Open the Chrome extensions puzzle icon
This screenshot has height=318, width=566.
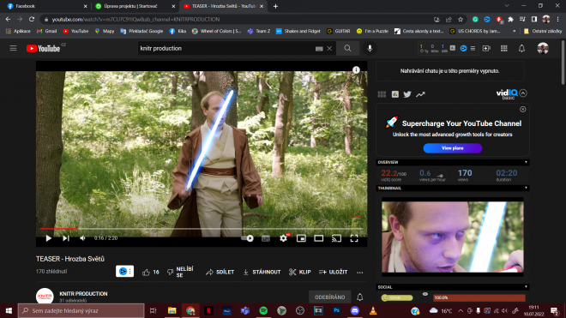coord(510,20)
